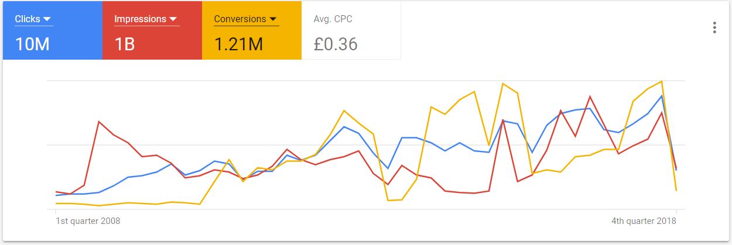Click the 1B impressions total value
The image size is (732, 245).
125,44
